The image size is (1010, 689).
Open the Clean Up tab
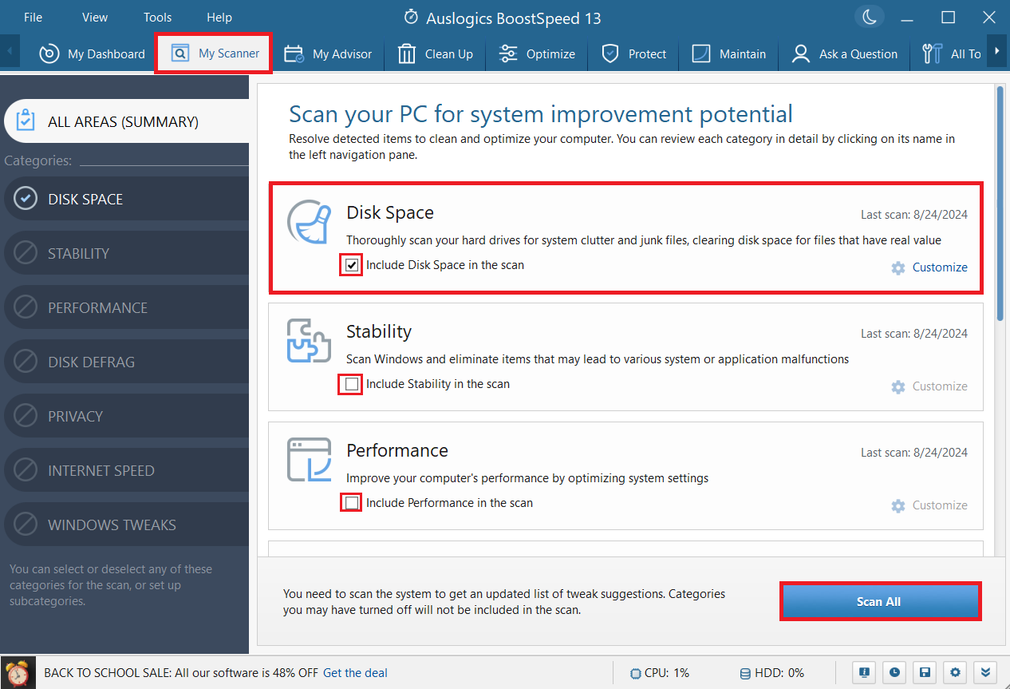436,53
